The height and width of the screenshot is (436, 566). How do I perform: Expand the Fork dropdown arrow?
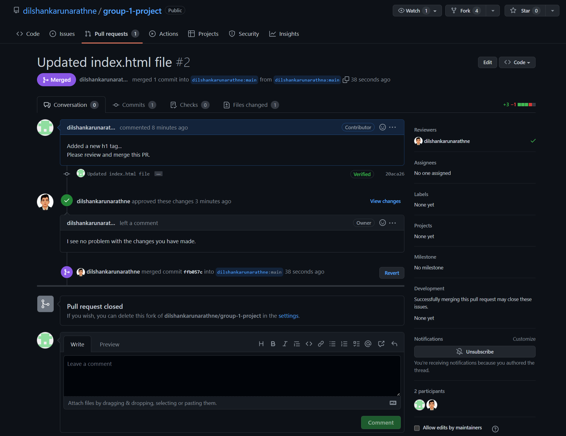[493, 11]
